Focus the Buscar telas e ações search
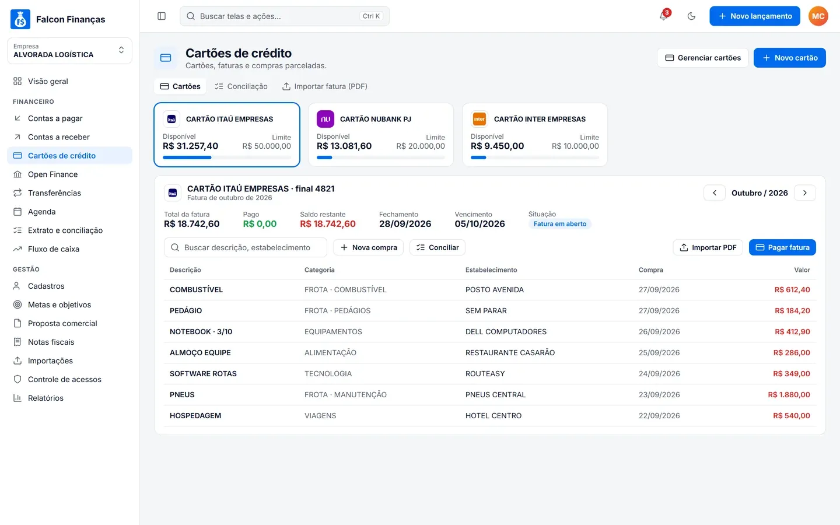Image resolution: width=840 pixels, height=525 pixels. click(x=284, y=16)
